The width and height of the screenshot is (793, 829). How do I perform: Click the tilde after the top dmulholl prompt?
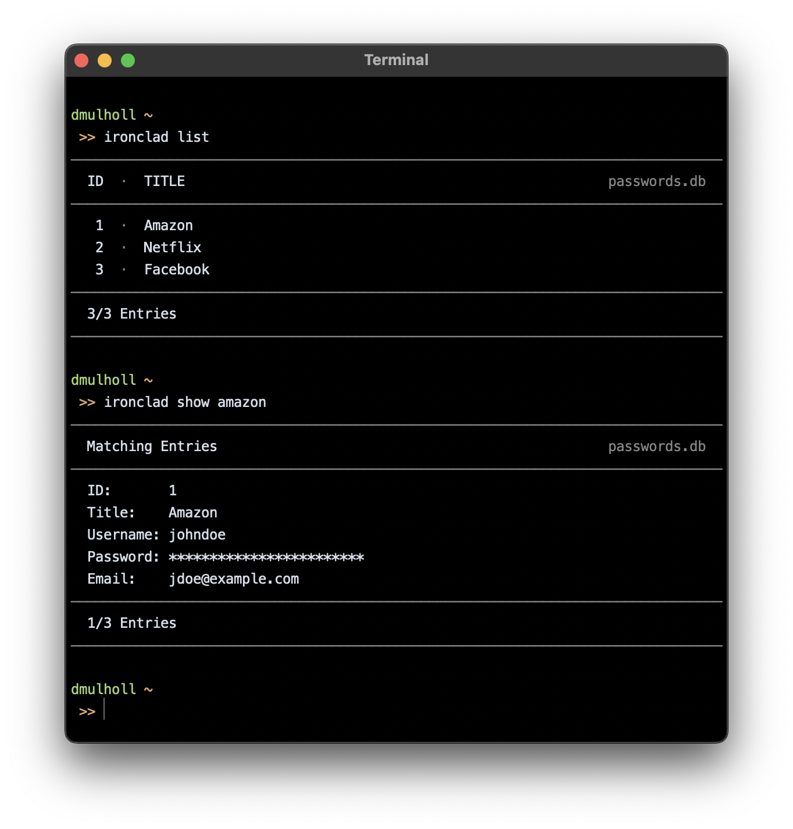point(149,115)
